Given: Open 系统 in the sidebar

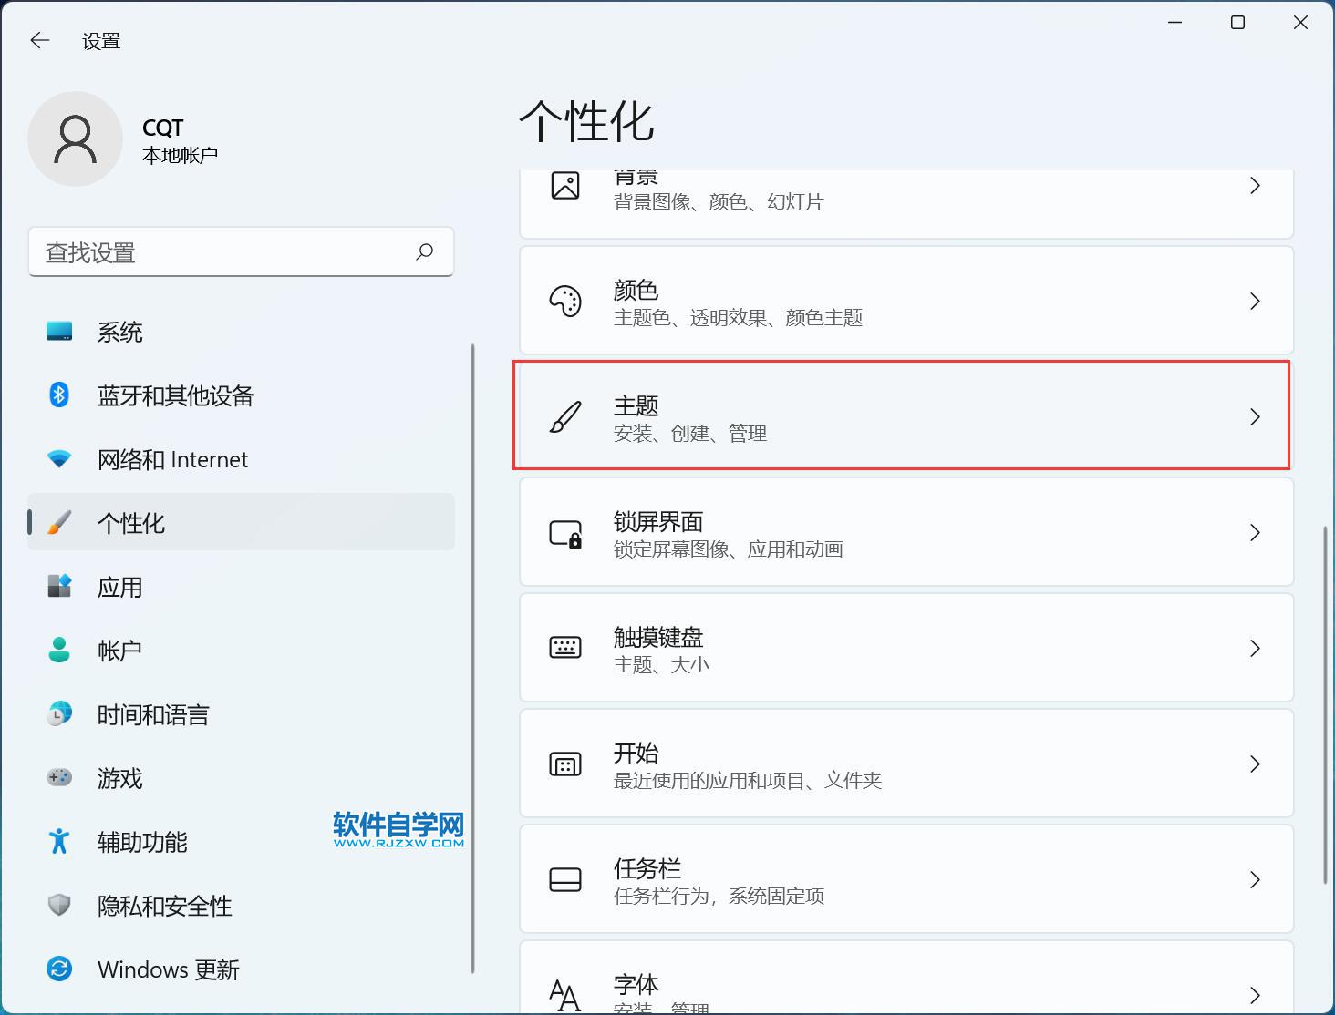Looking at the screenshot, I should tap(119, 333).
